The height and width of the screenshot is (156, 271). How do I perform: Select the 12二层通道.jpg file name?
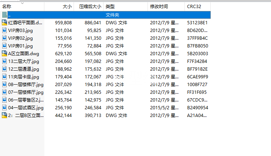pos(23,69)
